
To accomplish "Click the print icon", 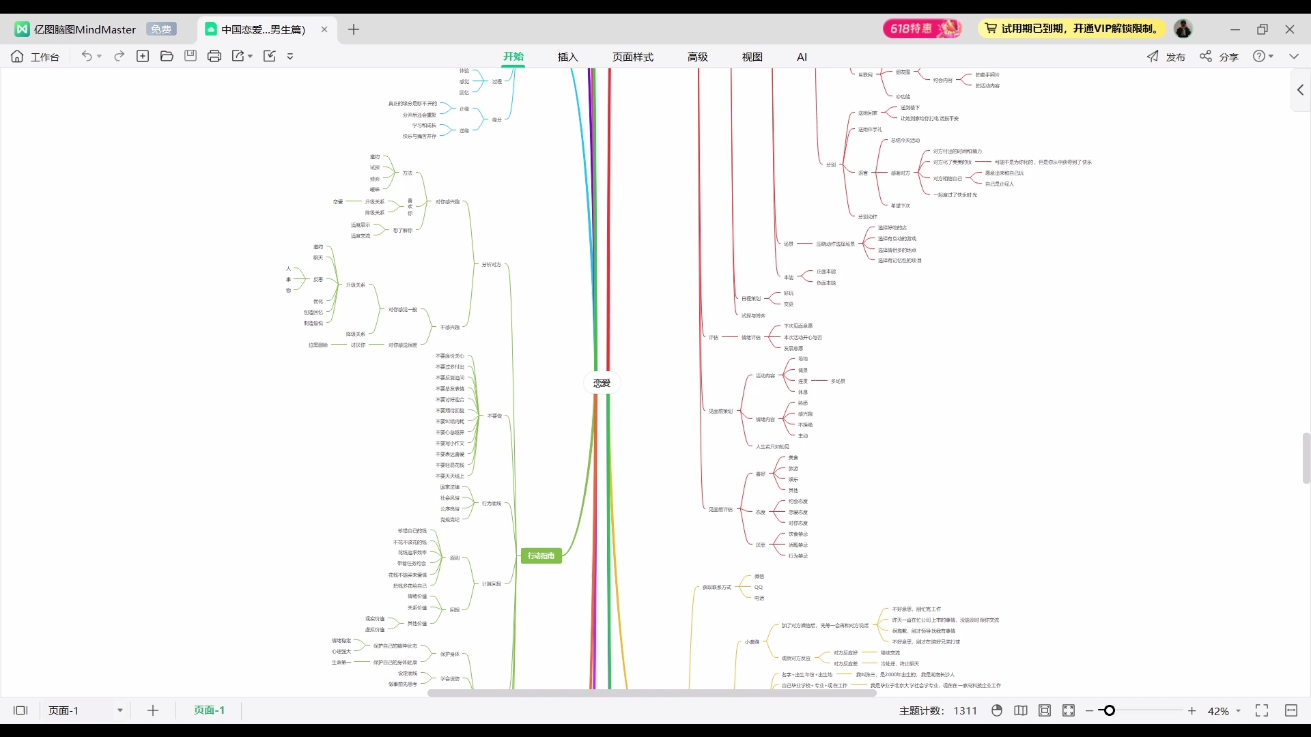I will coord(214,56).
